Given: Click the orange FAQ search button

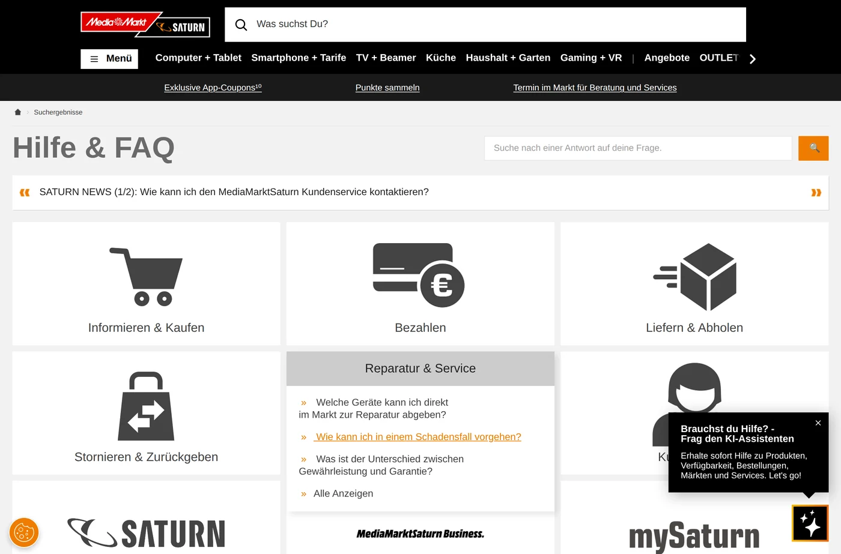Looking at the screenshot, I should tap(813, 148).
